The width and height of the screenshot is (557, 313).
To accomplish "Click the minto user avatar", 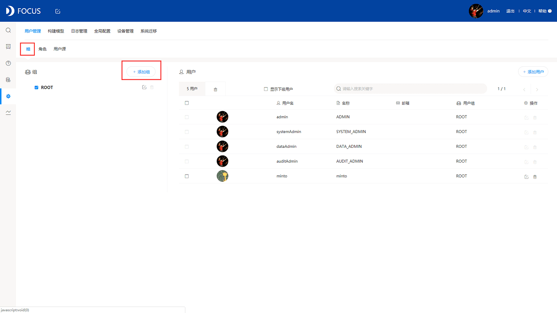I will 222,176.
